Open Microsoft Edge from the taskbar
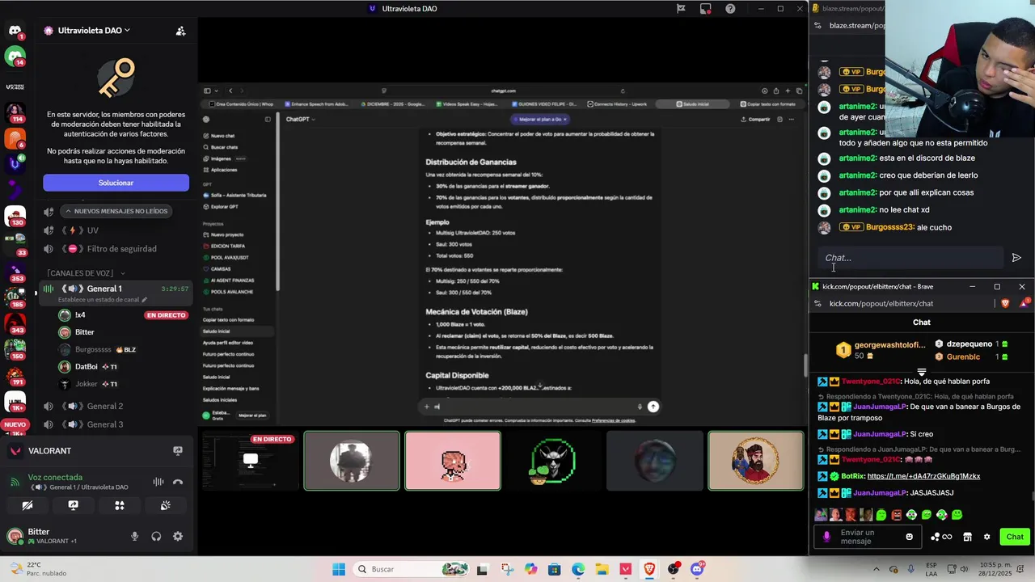 pos(578,569)
